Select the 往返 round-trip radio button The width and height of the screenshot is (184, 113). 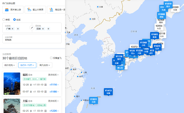[x=15, y=19]
